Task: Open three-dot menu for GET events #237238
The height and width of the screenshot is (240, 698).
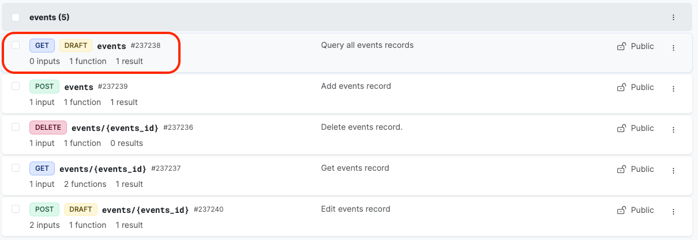Action: click(673, 47)
